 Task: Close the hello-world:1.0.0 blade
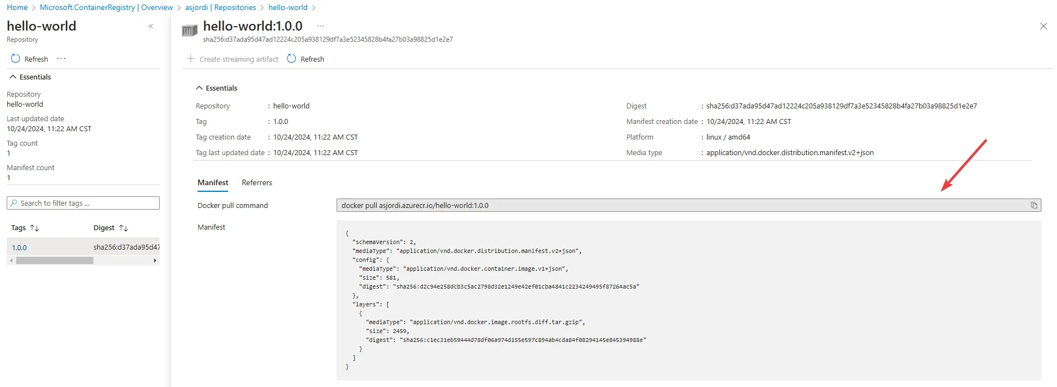point(1043,26)
